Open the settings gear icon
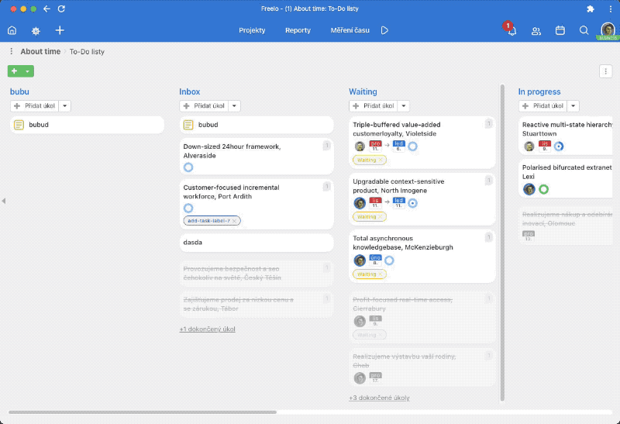The width and height of the screenshot is (620, 424). pos(36,31)
